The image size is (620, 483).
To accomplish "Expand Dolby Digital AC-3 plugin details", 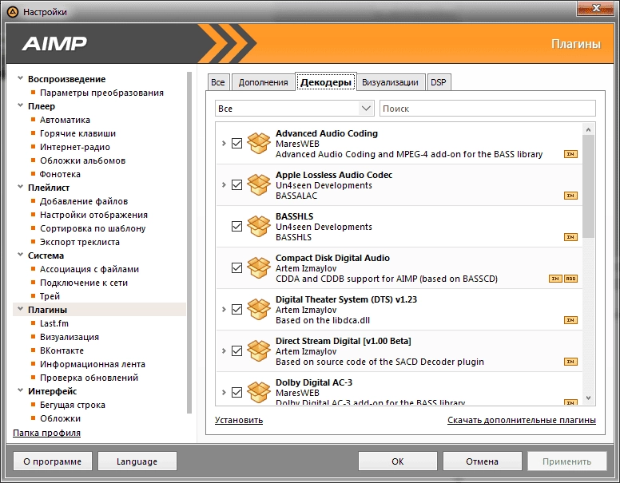I will click(x=224, y=392).
